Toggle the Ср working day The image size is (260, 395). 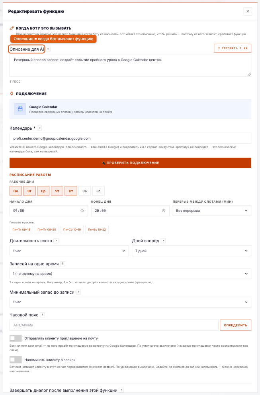click(x=43, y=191)
